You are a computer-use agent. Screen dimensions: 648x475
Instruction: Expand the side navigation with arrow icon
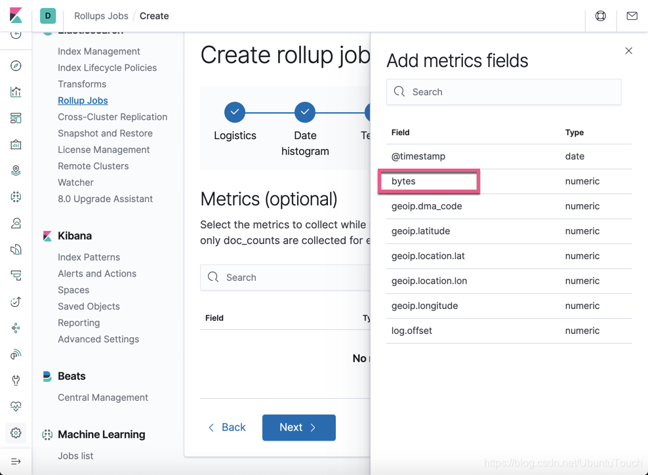(x=16, y=461)
